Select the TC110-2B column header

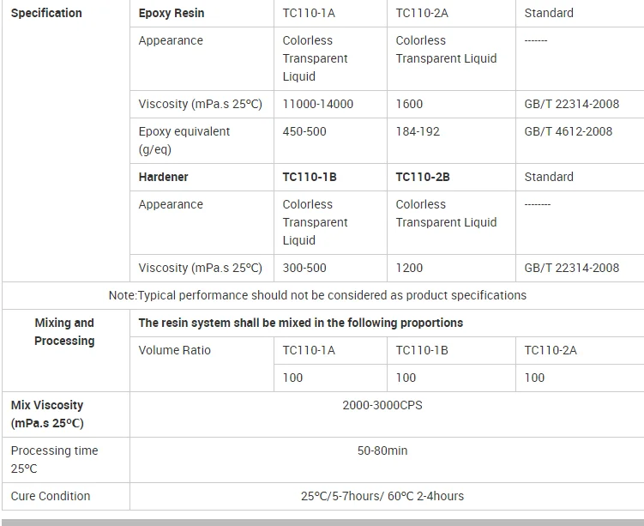(423, 177)
